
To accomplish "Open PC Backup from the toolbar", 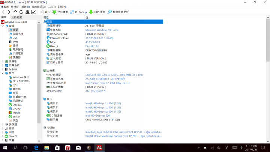I will (x=78, y=12).
